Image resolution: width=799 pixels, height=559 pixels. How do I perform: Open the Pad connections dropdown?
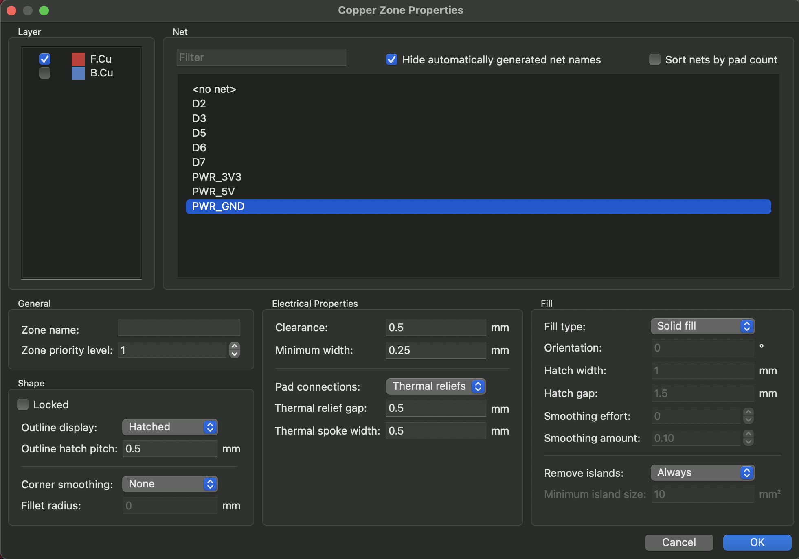pos(436,386)
